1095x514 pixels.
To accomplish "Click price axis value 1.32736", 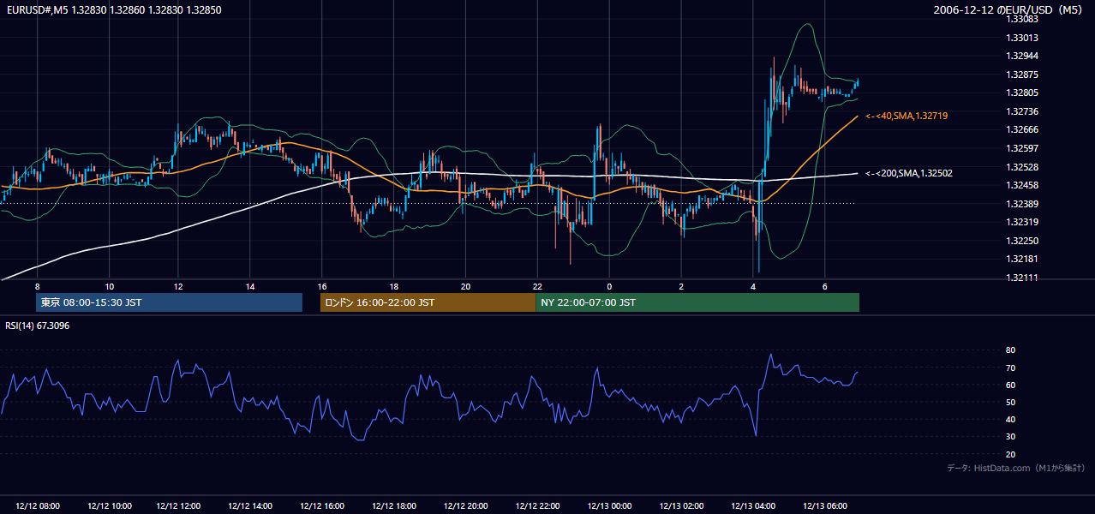I will pos(1022,111).
